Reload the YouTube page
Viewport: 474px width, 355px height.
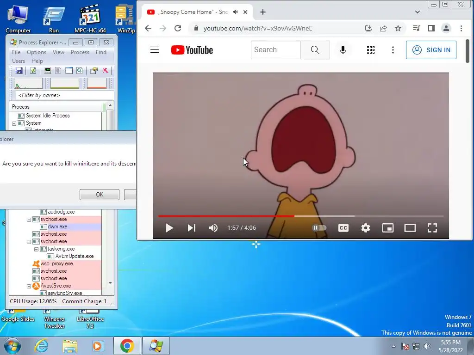coord(178,28)
